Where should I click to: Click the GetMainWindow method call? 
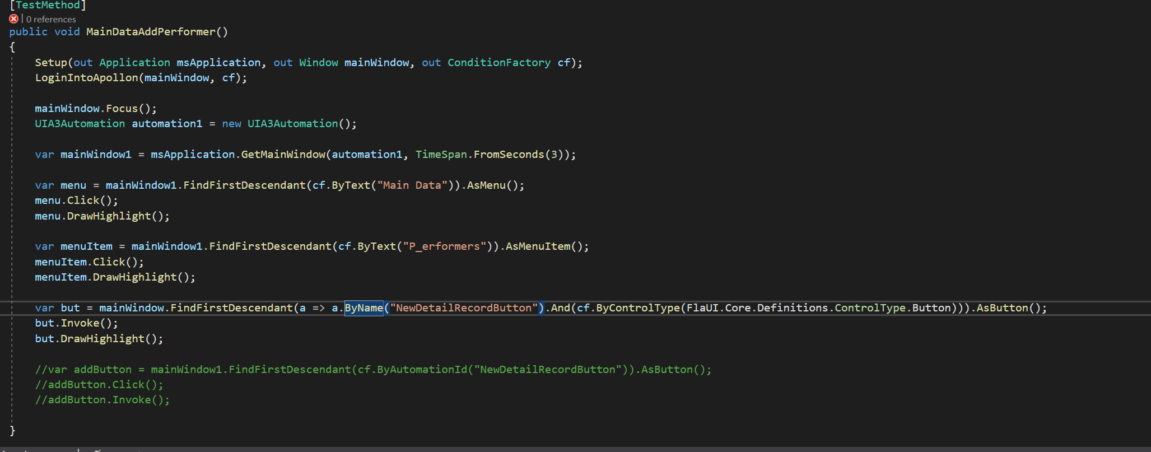(283, 155)
